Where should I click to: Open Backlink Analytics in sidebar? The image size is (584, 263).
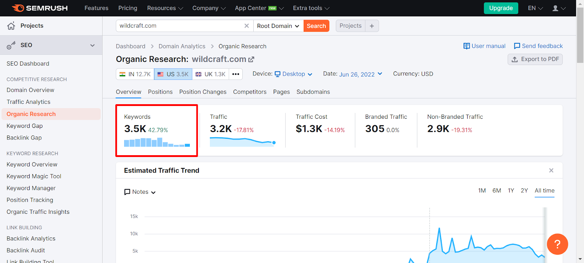click(31, 239)
